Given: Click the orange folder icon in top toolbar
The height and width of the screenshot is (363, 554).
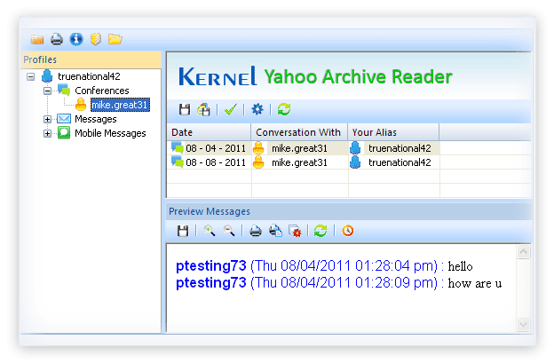Looking at the screenshot, I should coord(37,39).
